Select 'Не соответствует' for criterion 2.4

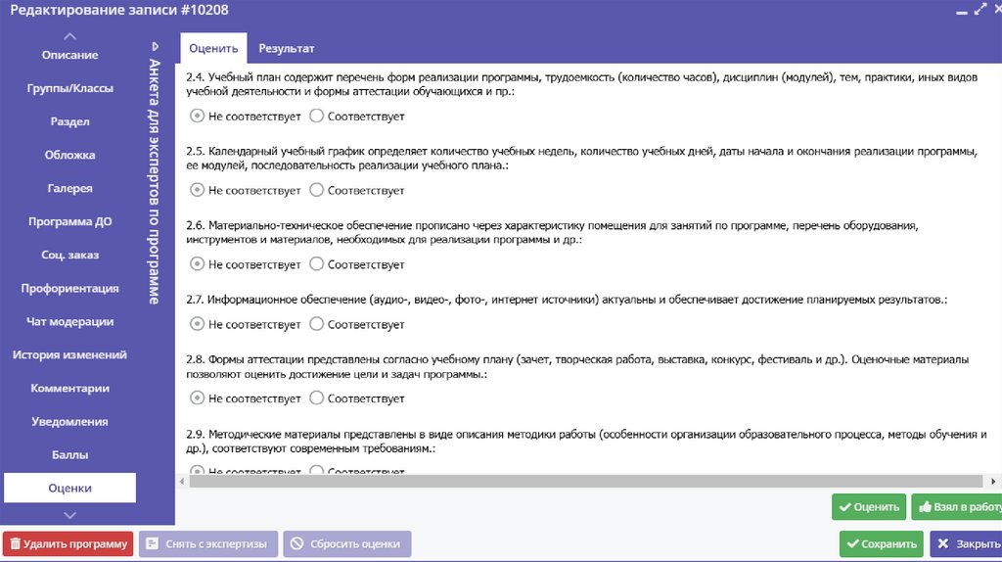(x=197, y=116)
